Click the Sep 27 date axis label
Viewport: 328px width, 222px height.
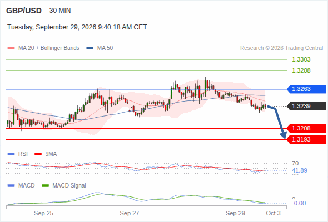pyautogui.click(x=130, y=213)
